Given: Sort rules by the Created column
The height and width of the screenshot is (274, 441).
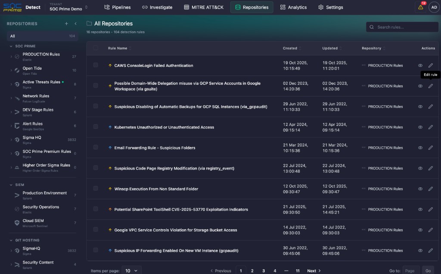Looking at the screenshot, I should pyautogui.click(x=292, y=48).
